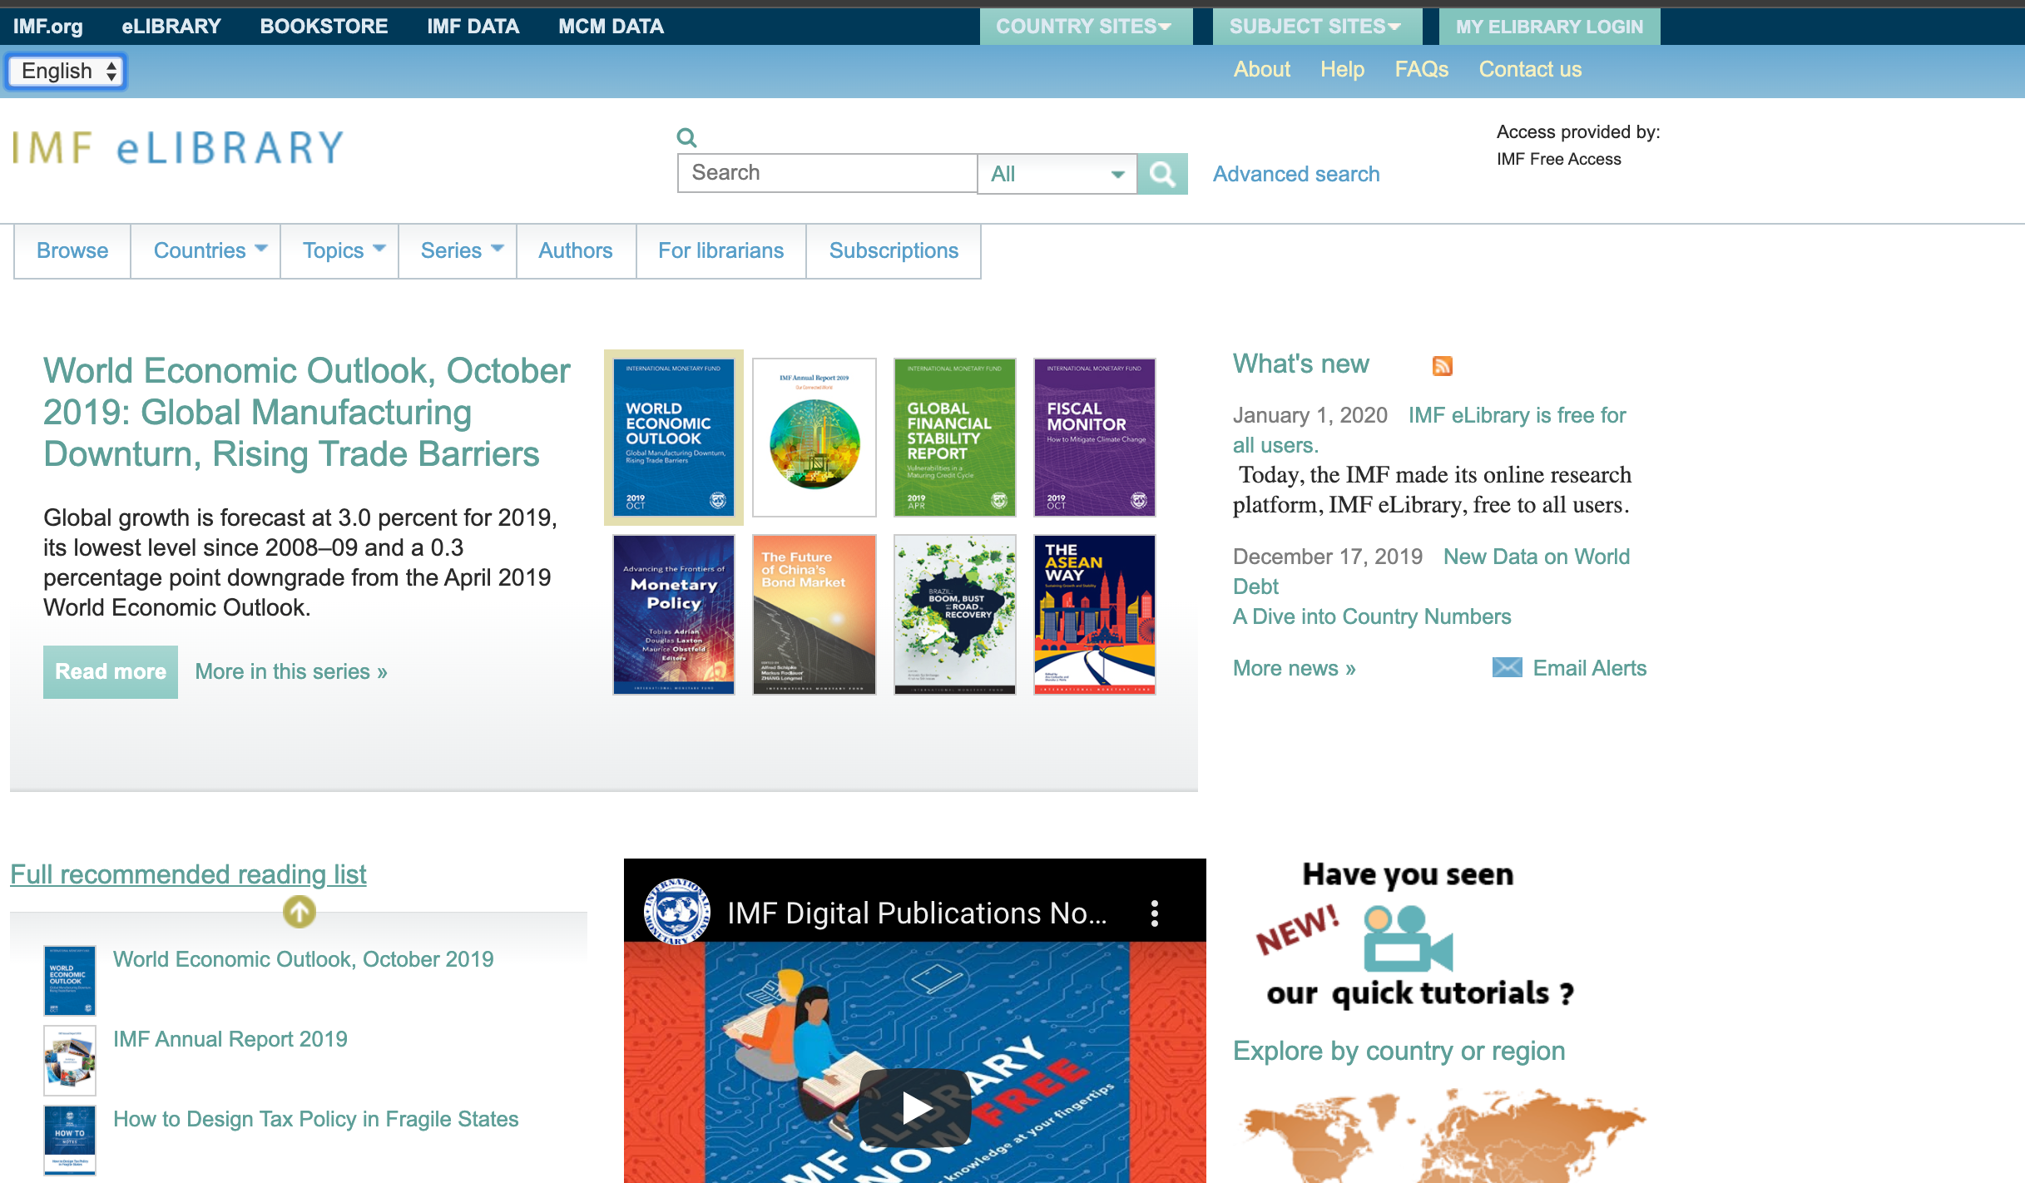Follow More in this series link
The image size is (2025, 1183).
tap(291, 671)
